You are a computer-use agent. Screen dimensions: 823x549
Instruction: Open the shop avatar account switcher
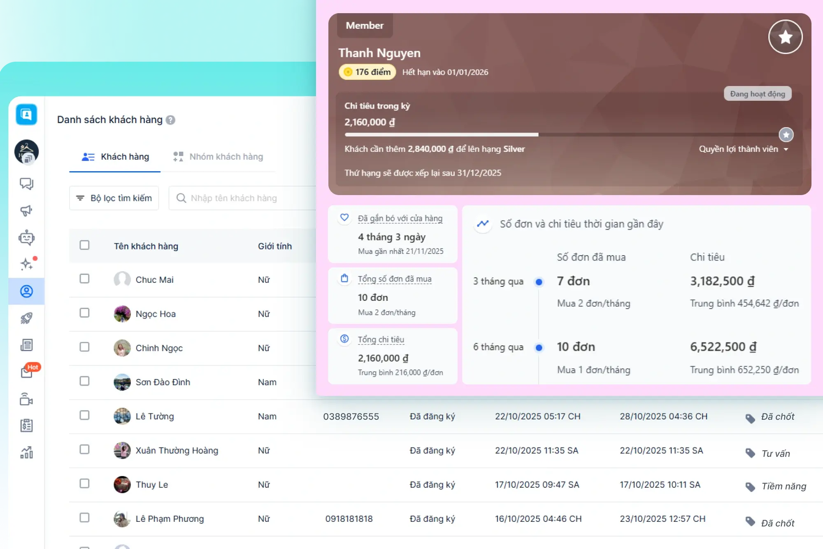[x=26, y=151]
